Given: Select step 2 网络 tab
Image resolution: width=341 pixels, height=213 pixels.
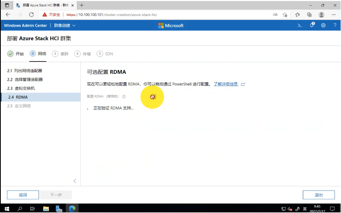Looking at the screenshot, I should click(38, 54).
